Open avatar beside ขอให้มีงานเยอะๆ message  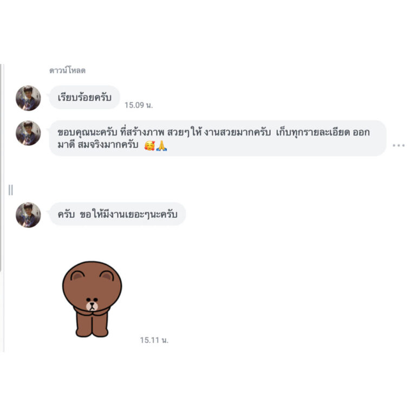28,215
